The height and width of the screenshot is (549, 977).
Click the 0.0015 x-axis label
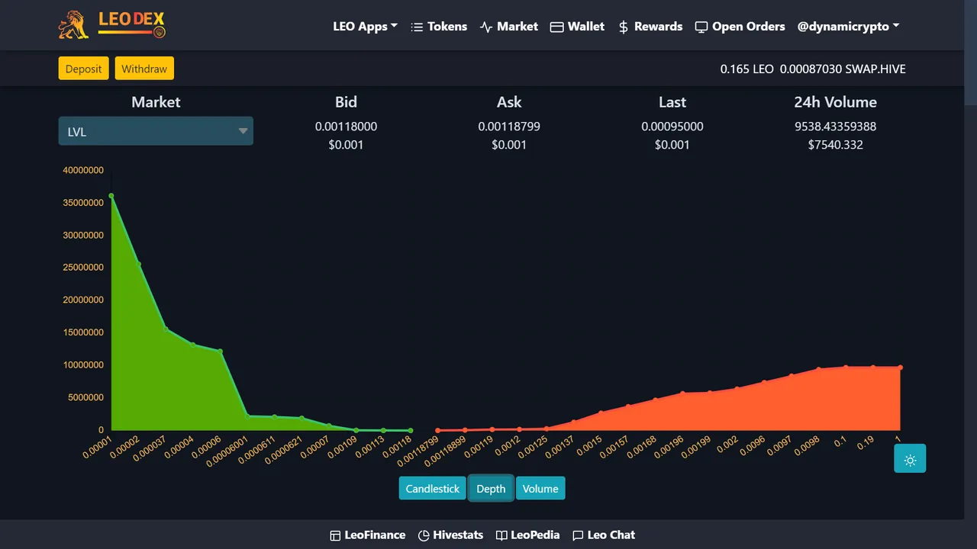(591, 445)
